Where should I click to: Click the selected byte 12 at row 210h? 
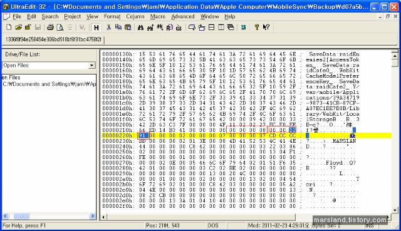coord(293,130)
